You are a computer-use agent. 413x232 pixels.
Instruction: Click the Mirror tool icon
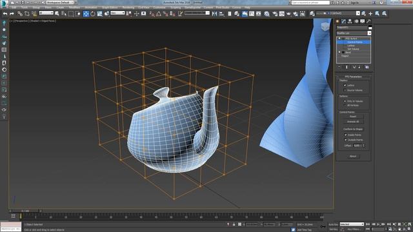tap(214, 14)
